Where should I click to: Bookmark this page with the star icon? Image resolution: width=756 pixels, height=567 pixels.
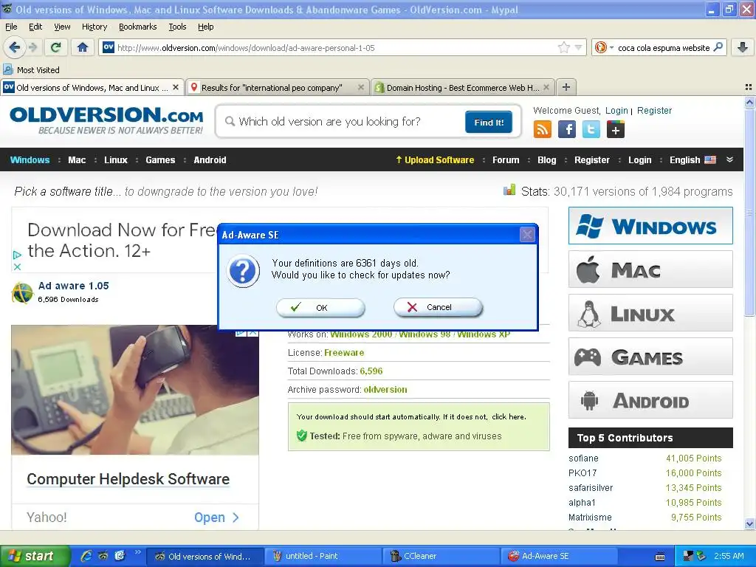click(563, 47)
